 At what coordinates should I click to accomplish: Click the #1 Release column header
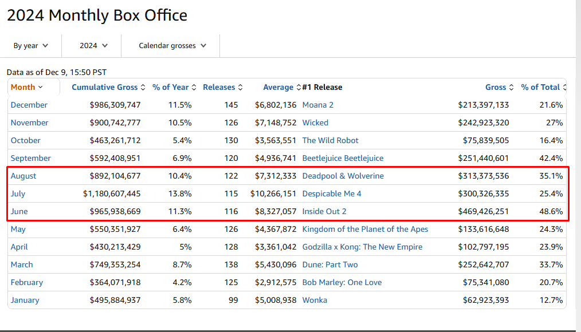(322, 88)
